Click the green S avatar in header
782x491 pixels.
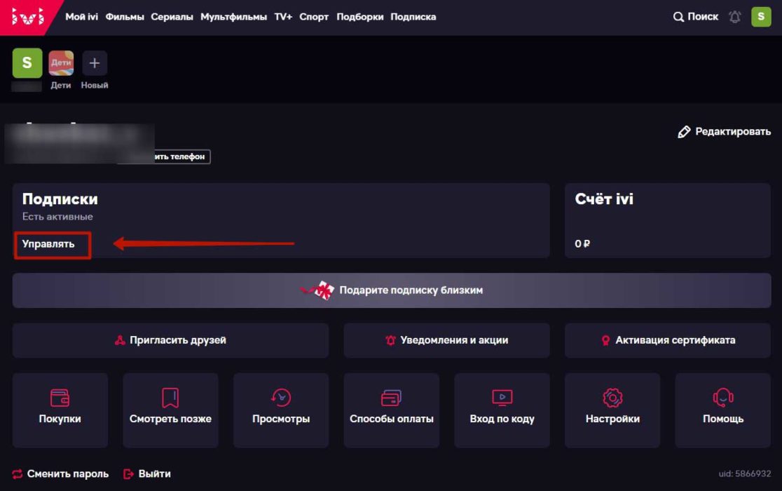tap(761, 17)
